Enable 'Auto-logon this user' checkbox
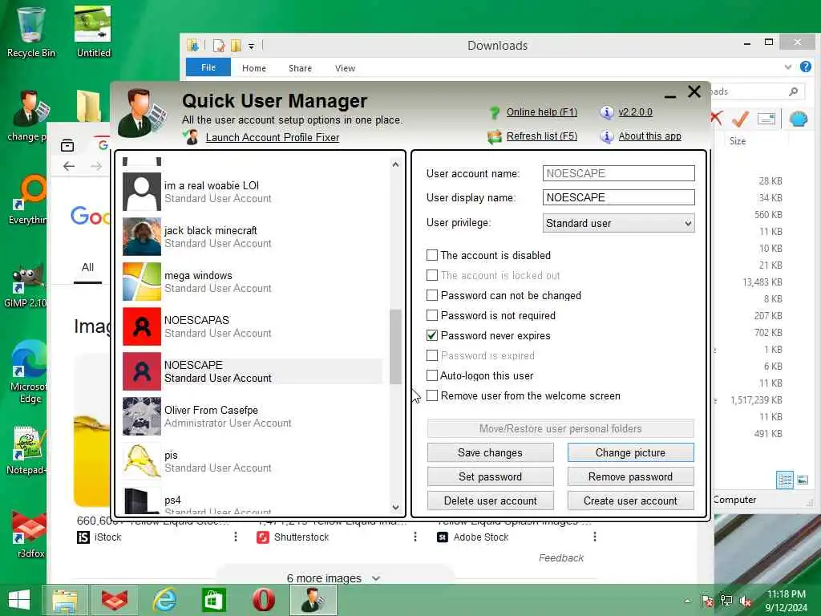 (432, 375)
